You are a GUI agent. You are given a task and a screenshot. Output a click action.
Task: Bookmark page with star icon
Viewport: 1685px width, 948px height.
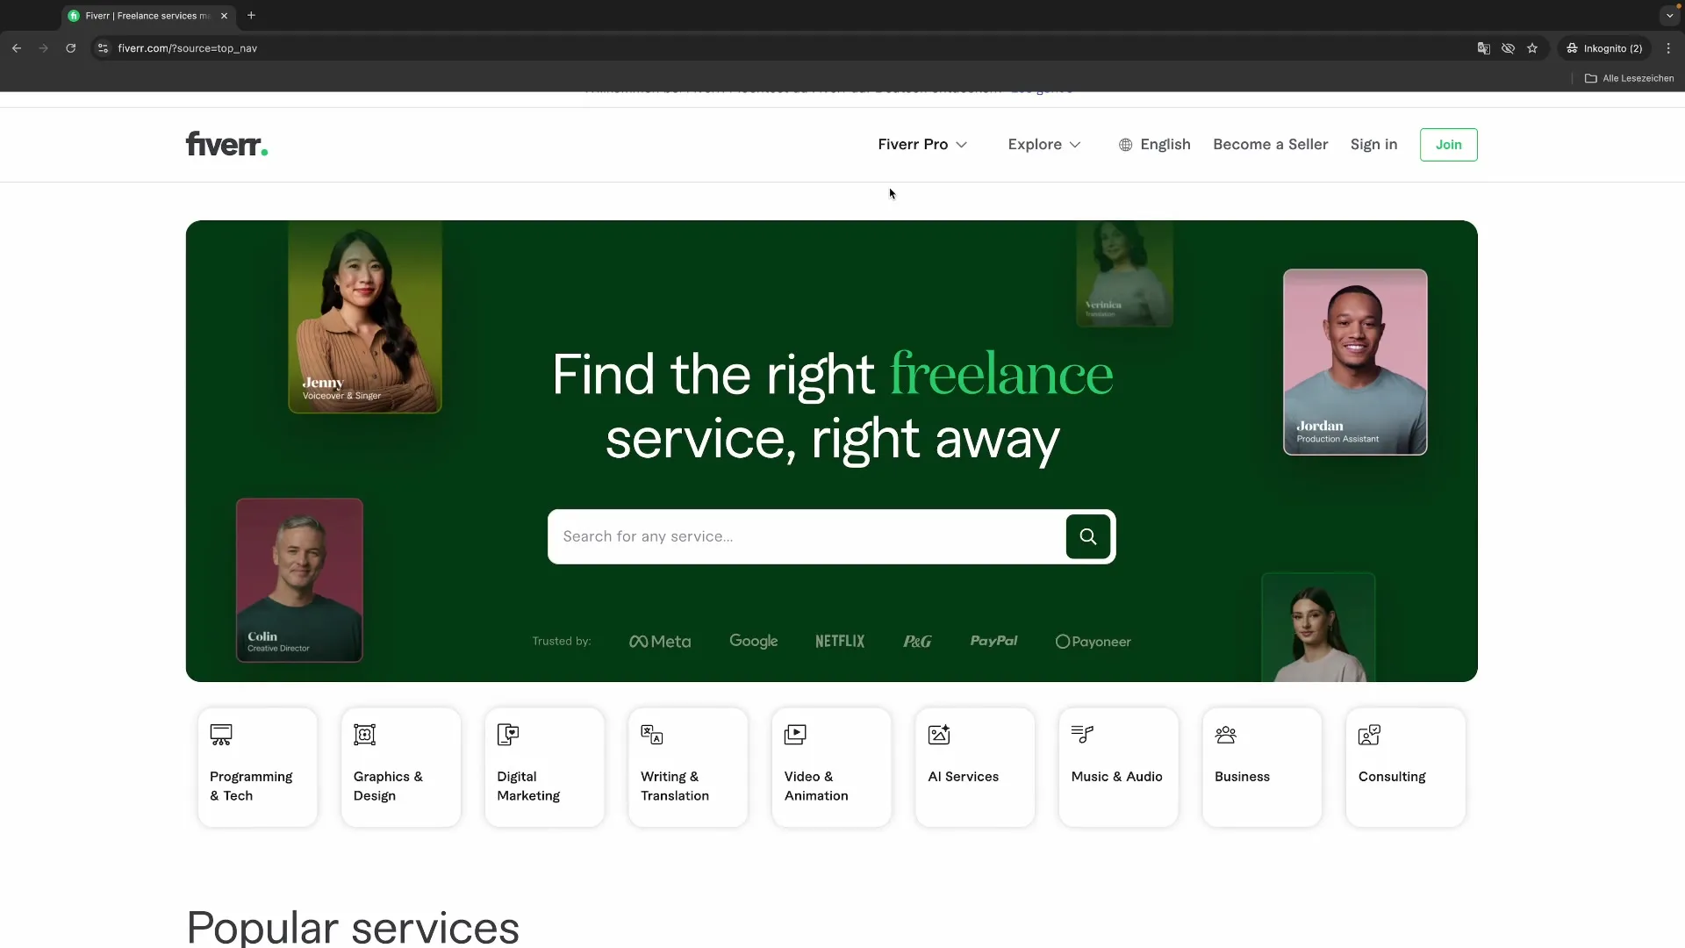(x=1532, y=48)
